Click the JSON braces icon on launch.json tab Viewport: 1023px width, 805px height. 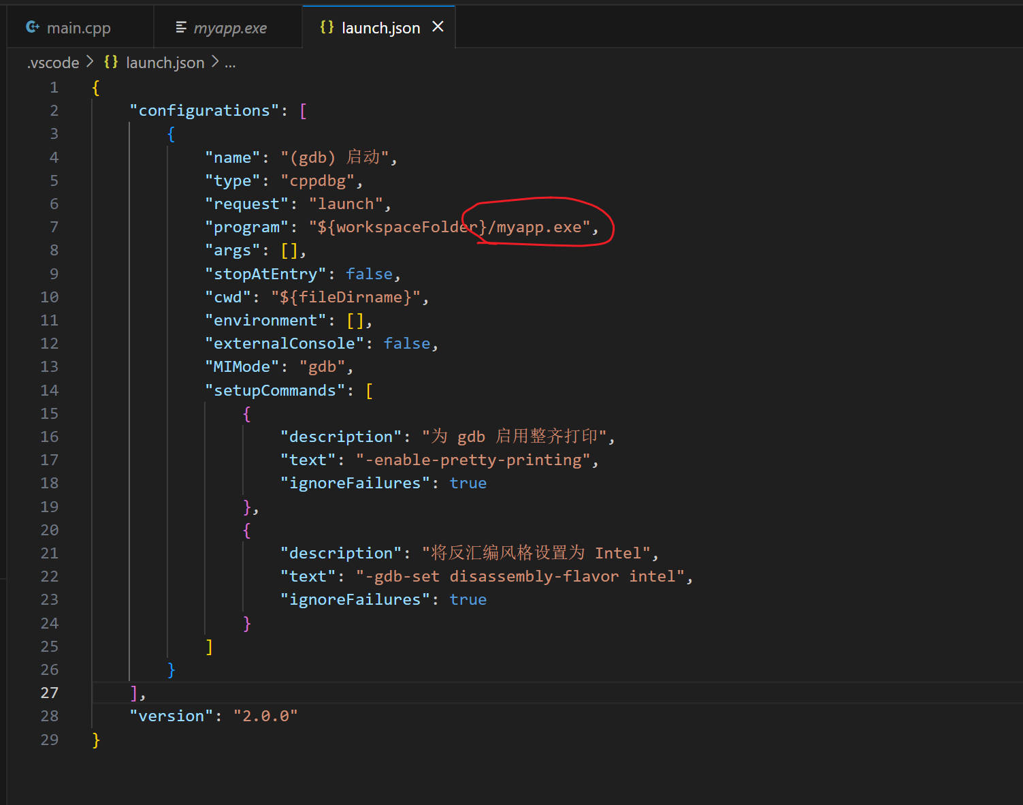coord(327,27)
